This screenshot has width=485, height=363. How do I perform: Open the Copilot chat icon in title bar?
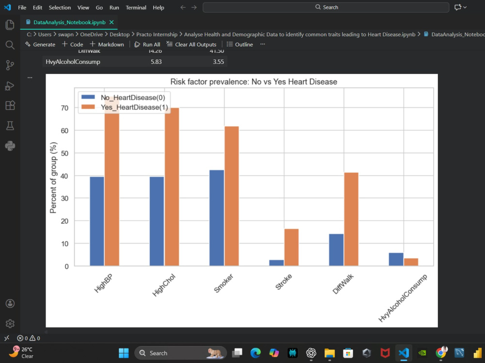pyautogui.click(x=458, y=7)
